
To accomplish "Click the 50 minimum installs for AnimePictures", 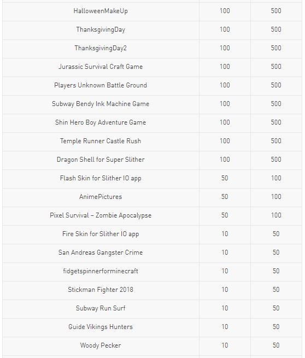I will point(225,197).
